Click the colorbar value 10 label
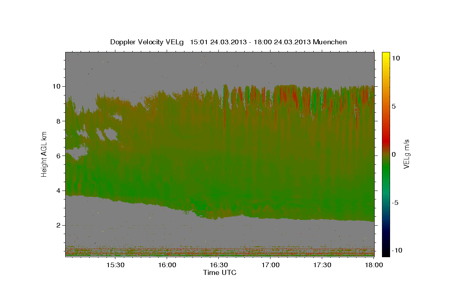The image size is (463, 308). click(396, 58)
